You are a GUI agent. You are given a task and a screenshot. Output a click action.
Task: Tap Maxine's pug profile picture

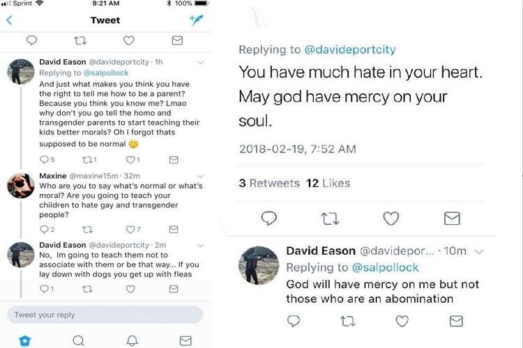point(21,187)
